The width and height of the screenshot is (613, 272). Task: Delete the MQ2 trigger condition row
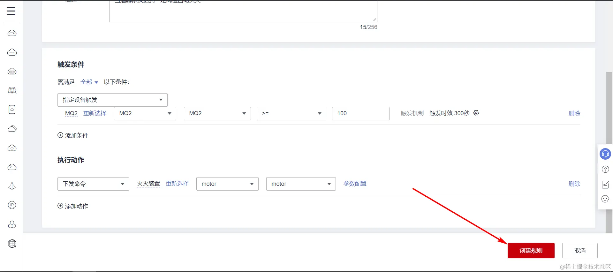574,113
